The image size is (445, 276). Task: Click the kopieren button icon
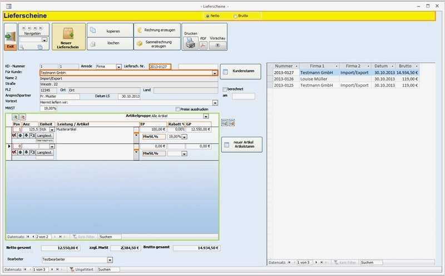click(93, 31)
